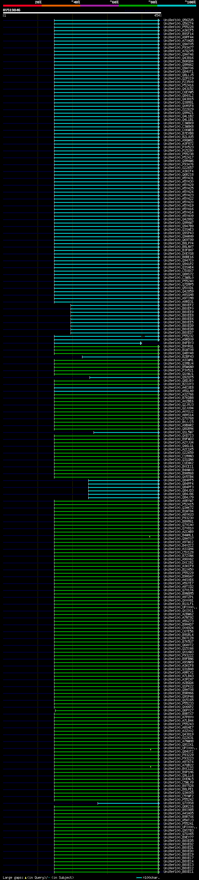The height and width of the screenshot is (880, 199).
Task: Select hit UniRef100_A5ATJ3
Action: (178, 820)
